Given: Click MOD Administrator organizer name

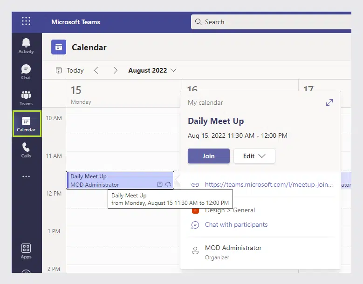Looking at the screenshot, I should tap(233, 248).
